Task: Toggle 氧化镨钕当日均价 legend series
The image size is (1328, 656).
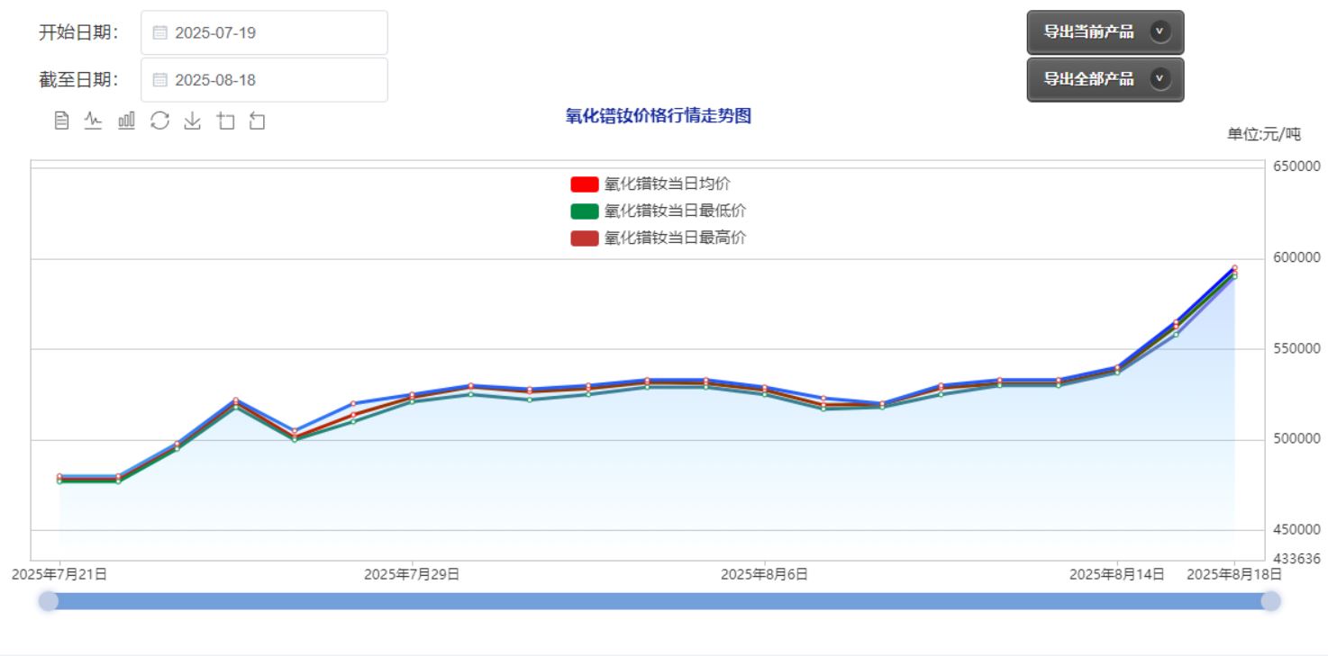Action: point(650,184)
